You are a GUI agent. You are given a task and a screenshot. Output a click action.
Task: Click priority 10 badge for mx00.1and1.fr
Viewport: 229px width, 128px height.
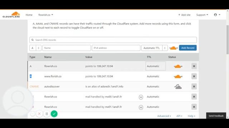click(x=141, y=97)
